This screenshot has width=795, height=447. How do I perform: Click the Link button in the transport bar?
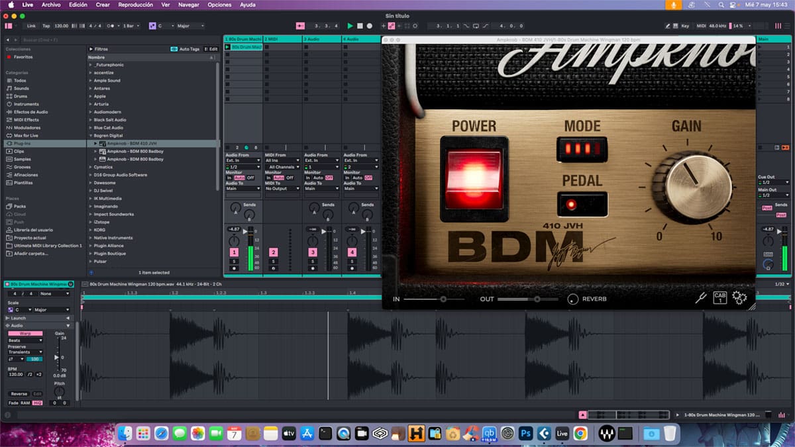[31, 26]
